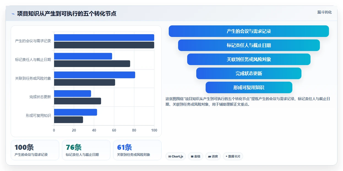
Task: Click x-axis tick label 20
Action: point(74,130)
